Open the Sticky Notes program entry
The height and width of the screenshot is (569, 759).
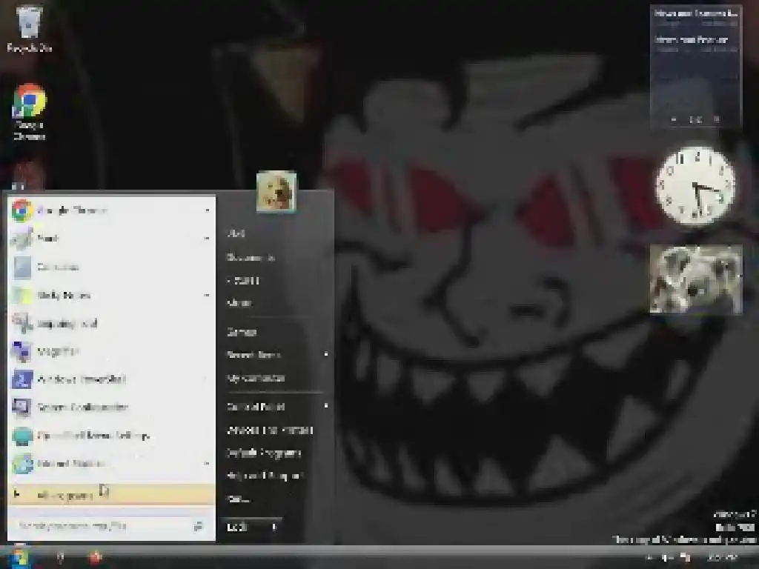tap(111, 295)
